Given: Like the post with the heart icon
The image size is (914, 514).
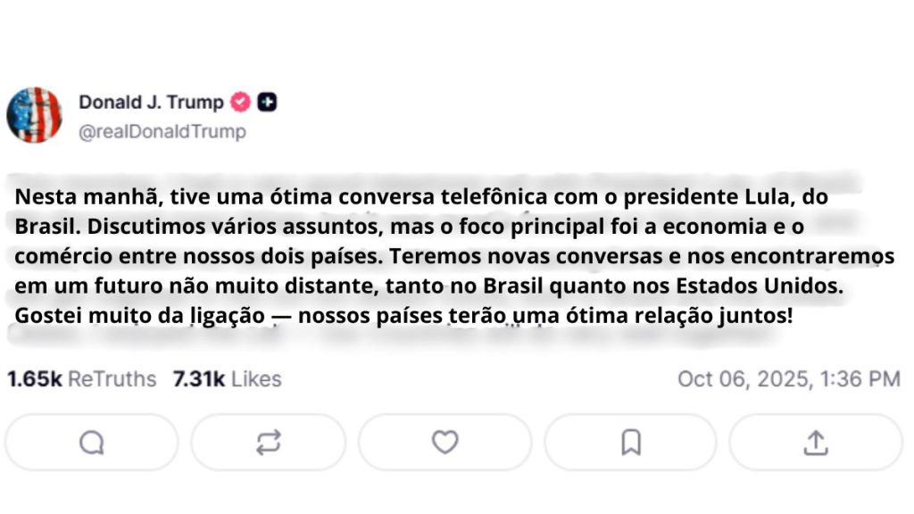Looking at the screenshot, I should [445, 443].
